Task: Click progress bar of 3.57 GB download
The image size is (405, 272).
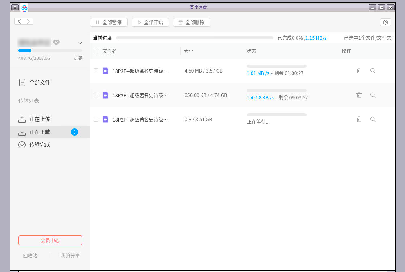Action: point(277,66)
